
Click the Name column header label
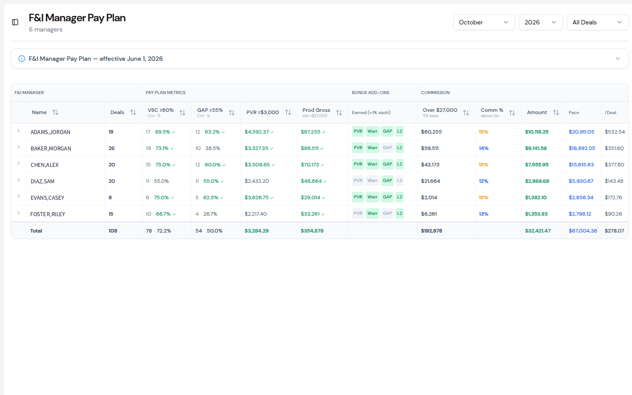[39, 112]
